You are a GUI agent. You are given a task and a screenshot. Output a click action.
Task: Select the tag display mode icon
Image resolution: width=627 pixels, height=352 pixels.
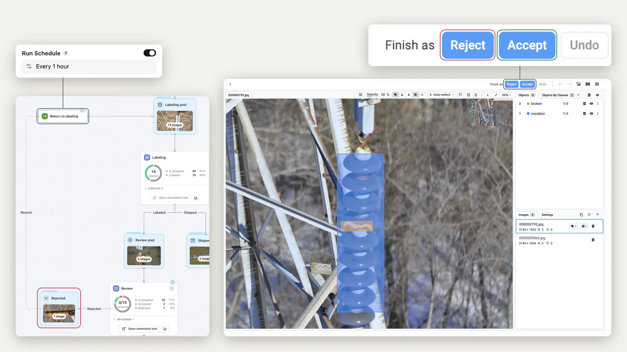[x=395, y=95]
